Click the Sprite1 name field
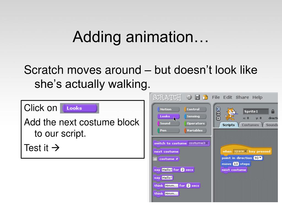The image size is (282, 211). (x=256, y=112)
